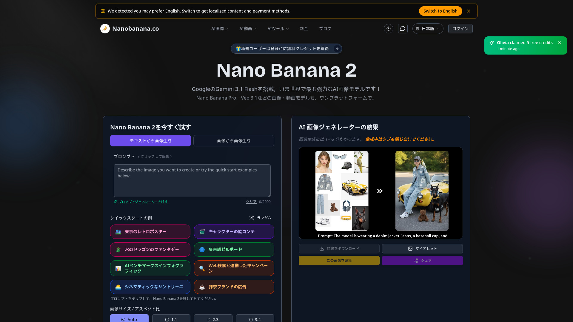This screenshot has height=322, width=573.
Task: Open the chat support bubble icon
Action: [x=403, y=29]
